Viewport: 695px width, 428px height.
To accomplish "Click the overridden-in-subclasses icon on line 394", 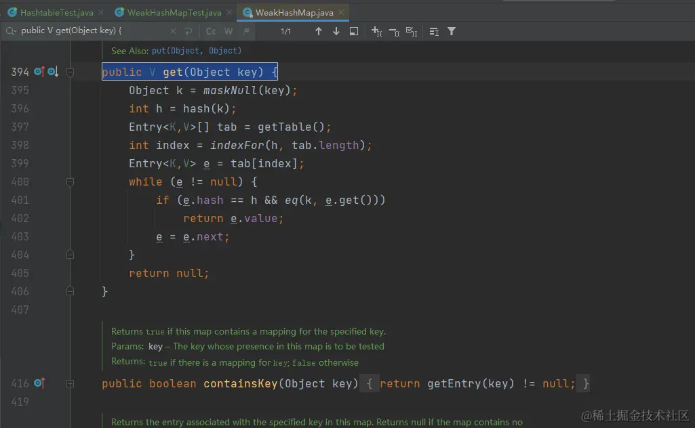I will pos(53,72).
